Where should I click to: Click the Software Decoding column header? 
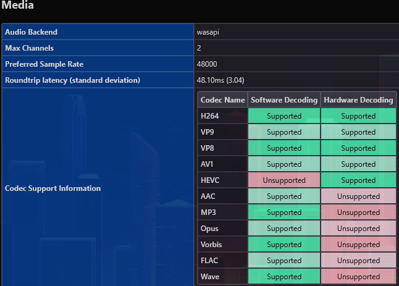[x=284, y=99]
